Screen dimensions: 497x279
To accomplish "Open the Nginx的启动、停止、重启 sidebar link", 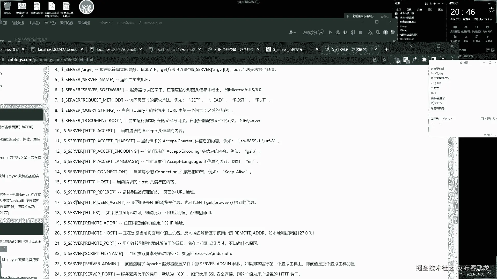I will click(20, 139).
